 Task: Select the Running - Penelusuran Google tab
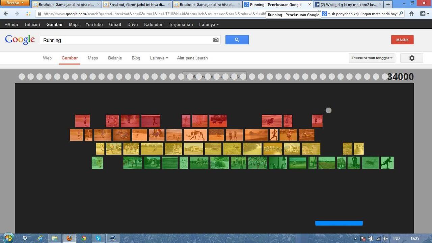coord(277,5)
